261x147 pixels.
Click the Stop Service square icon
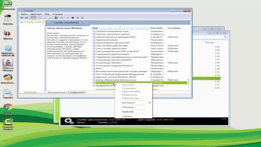coord(73,18)
